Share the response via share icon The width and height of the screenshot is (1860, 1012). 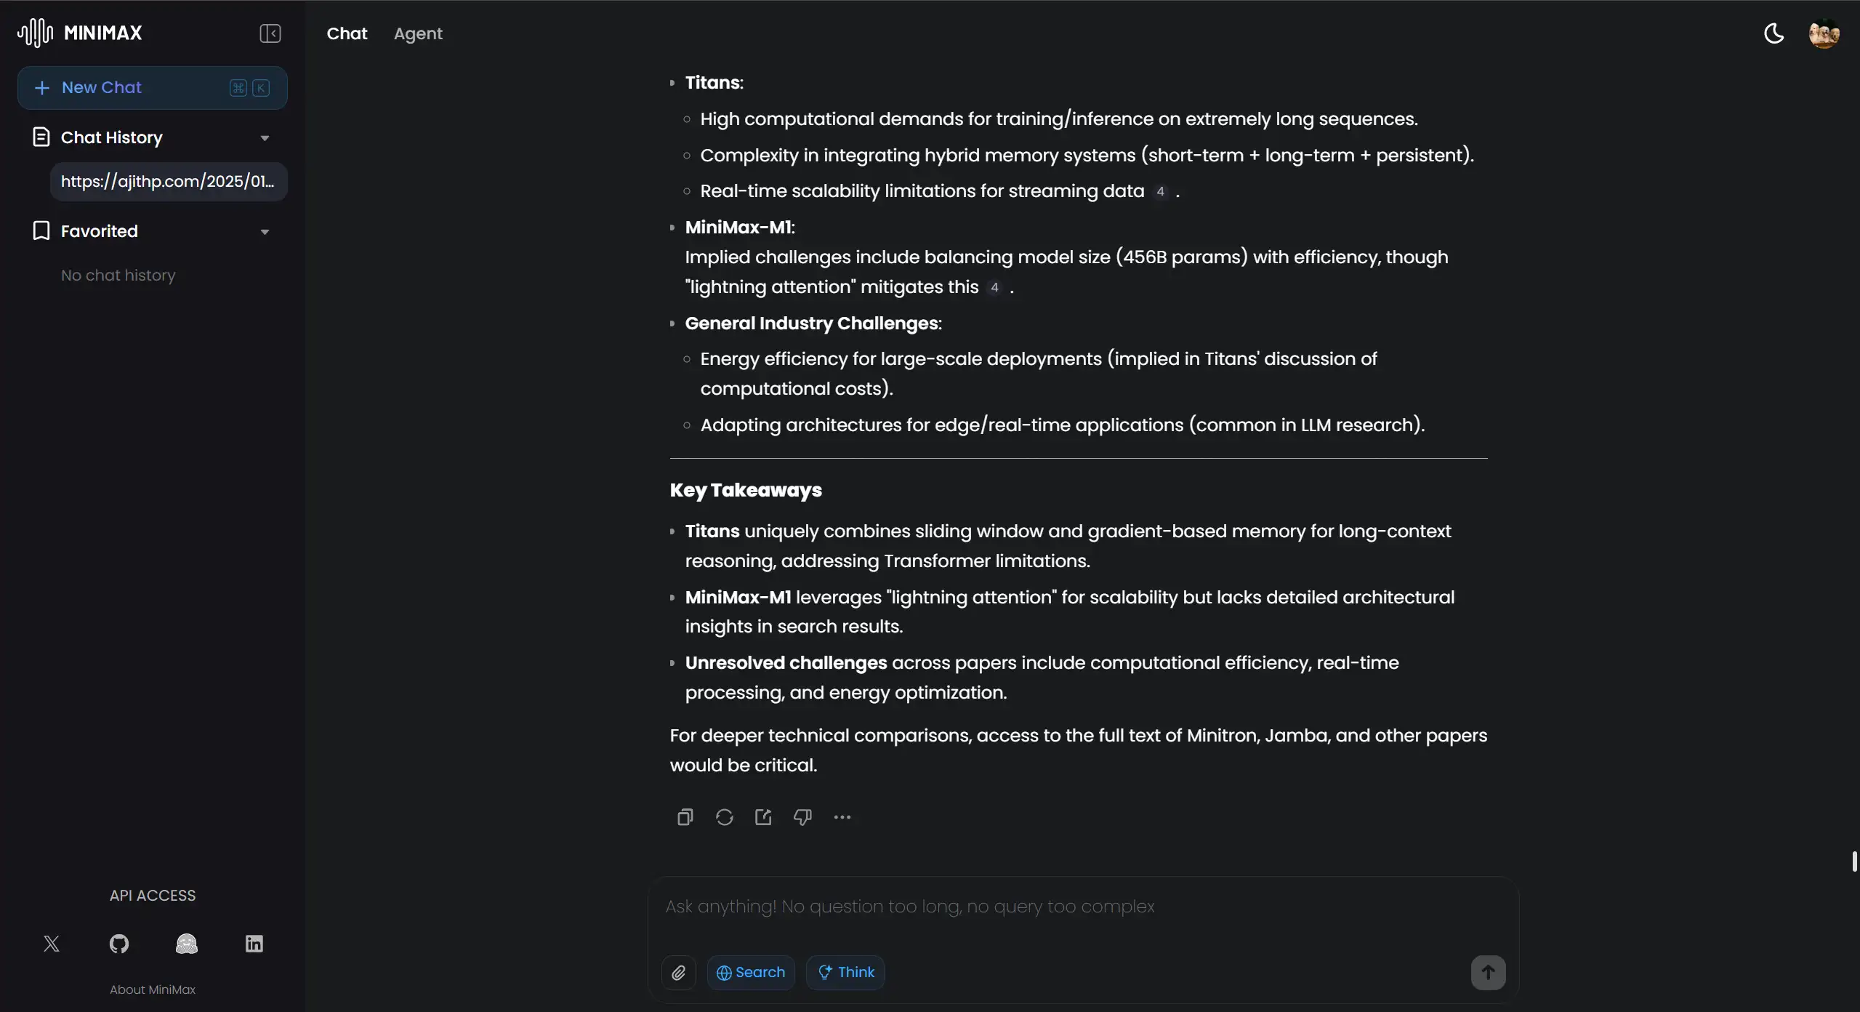coord(763,817)
